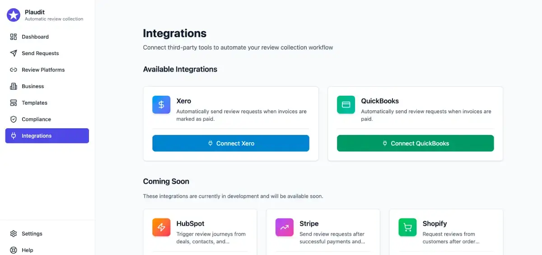Click HubSpot 'Trigger review journeys' description
Screen dimensions: 542x255
point(211,238)
